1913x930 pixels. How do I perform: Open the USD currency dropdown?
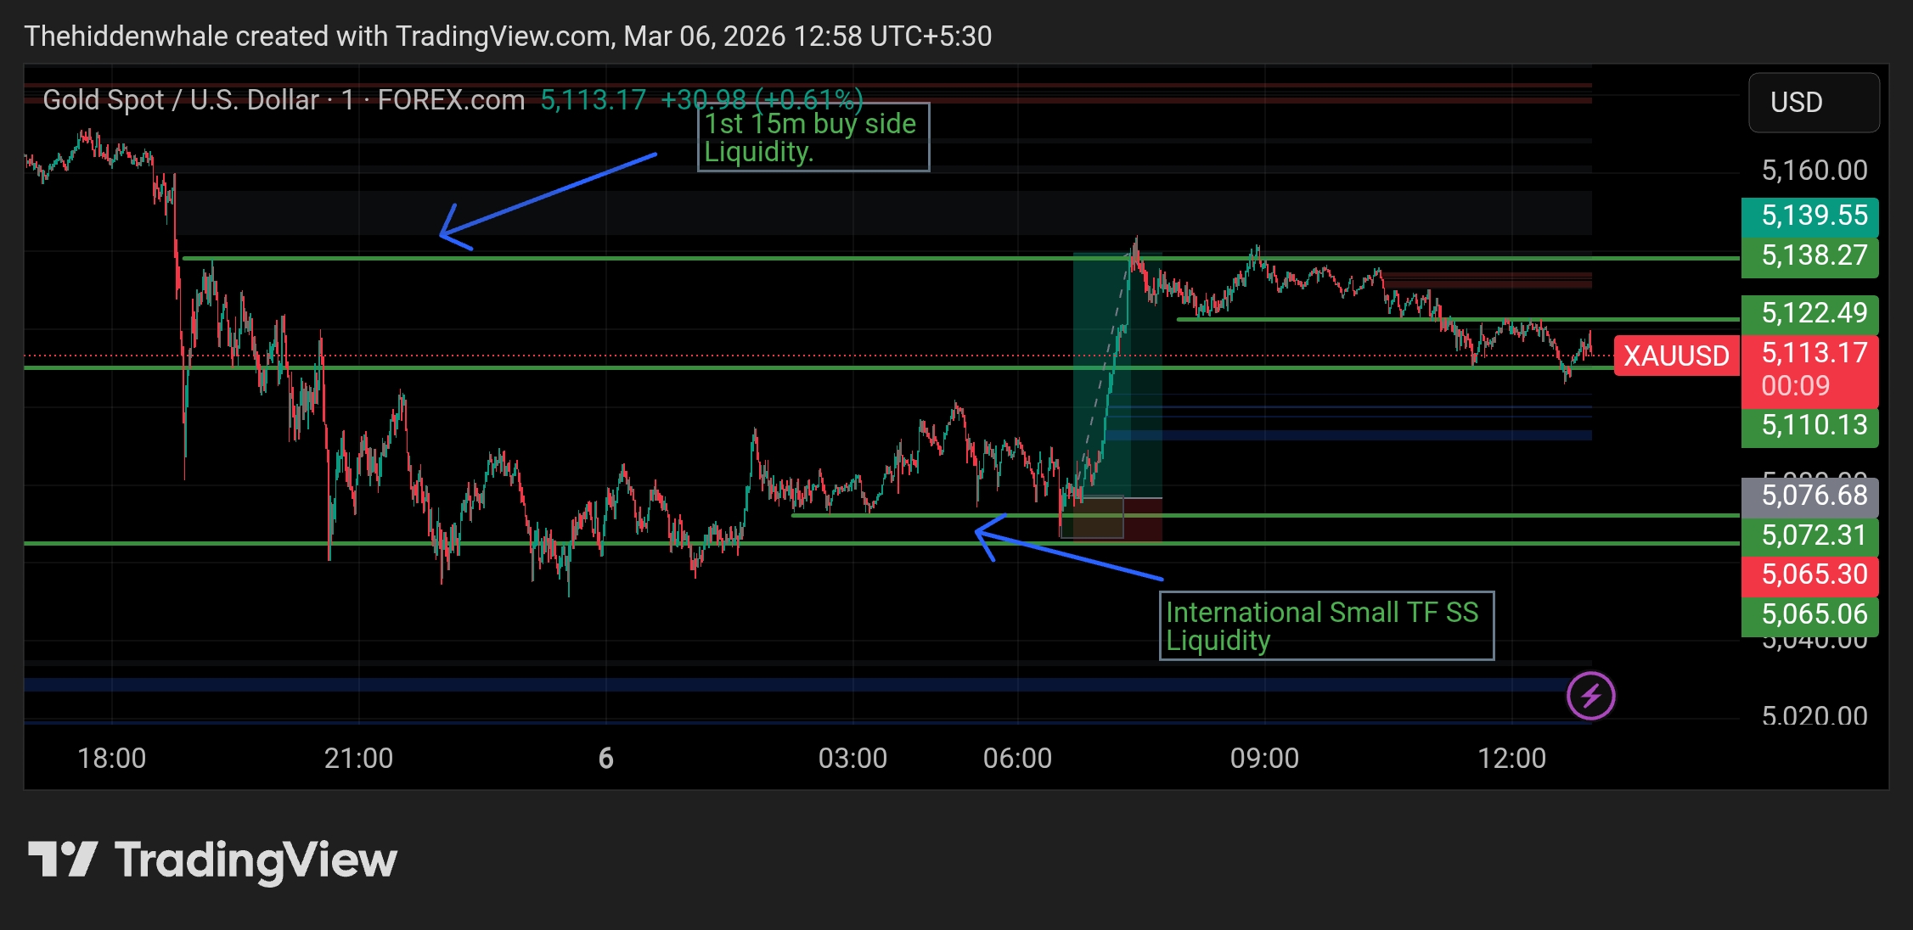pyautogui.click(x=1814, y=103)
